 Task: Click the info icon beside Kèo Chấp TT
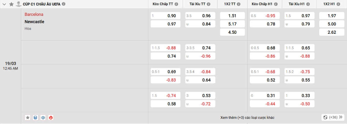[x=176, y=4]
